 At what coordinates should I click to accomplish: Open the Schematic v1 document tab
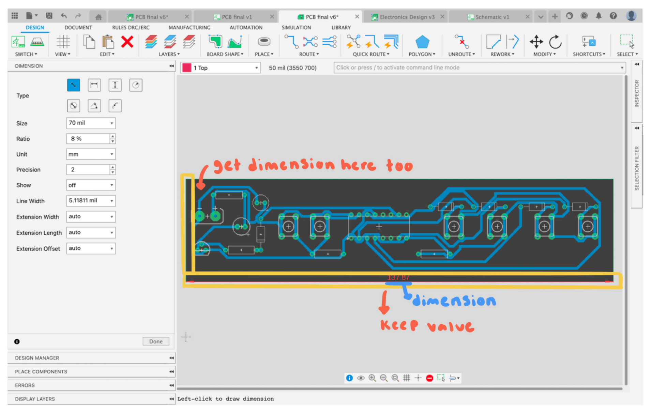pos(491,16)
